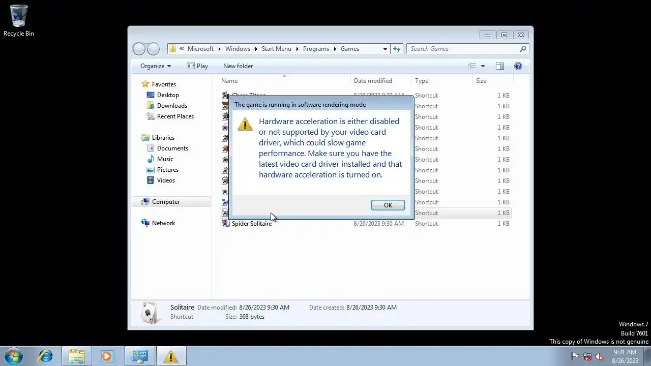Open the taskbar button left of warning icon

[140, 356]
